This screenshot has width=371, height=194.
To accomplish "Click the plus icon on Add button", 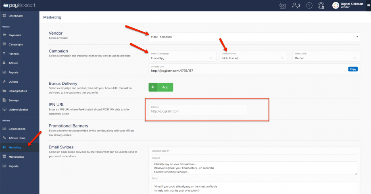I will click(x=153, y=87).
